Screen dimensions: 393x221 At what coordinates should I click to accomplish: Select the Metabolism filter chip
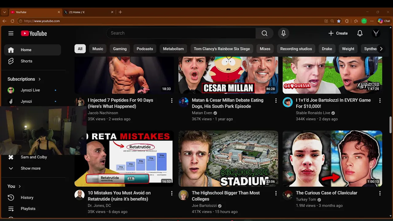[x=173, y=49]
